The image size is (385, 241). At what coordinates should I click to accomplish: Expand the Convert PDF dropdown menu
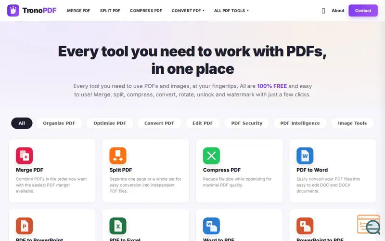pyautogui.click(x=188, y=11)
